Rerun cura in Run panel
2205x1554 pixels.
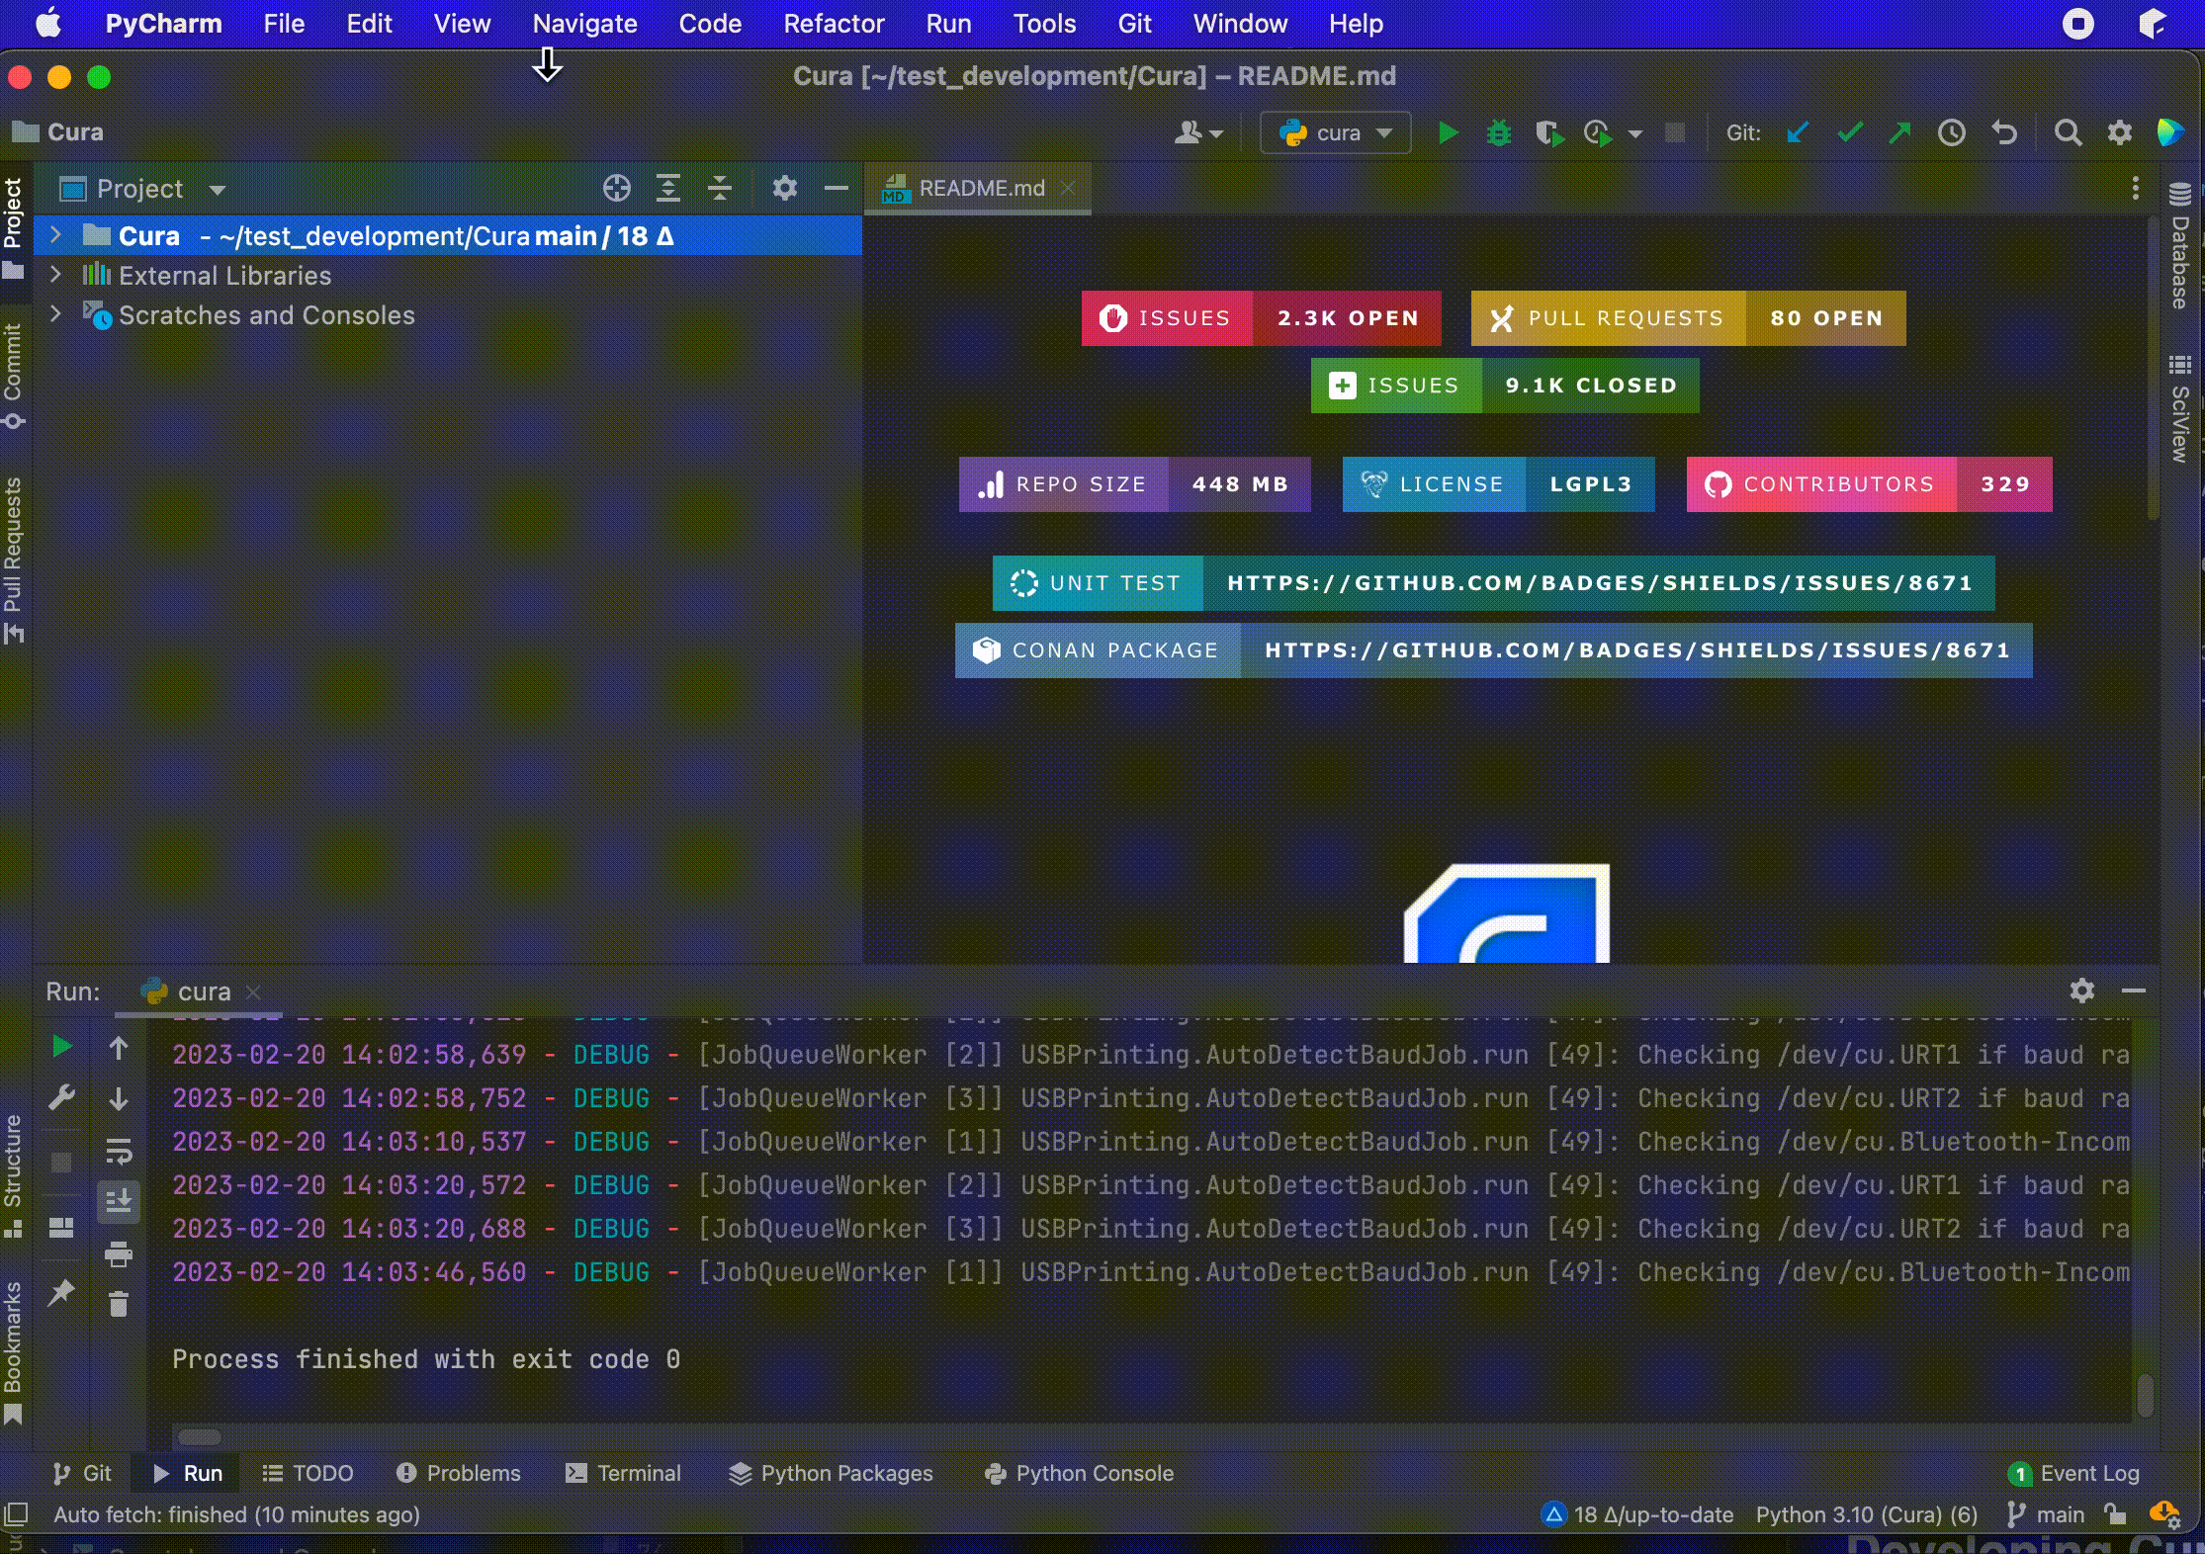point(61,1047)
